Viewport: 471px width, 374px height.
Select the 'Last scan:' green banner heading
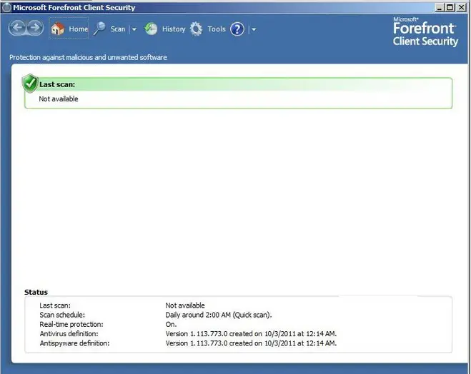pos(57,84)
